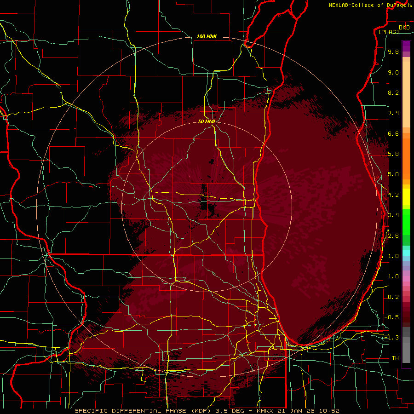The height and width of the screenshot is (414, 414).
Task: Click the 1.0 legend value
Action: click(393, 276)
